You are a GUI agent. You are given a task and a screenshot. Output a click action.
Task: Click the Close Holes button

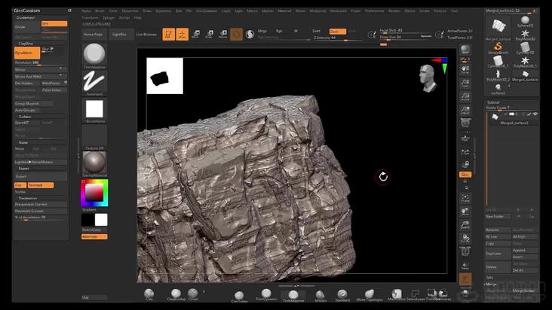[54, 90]
